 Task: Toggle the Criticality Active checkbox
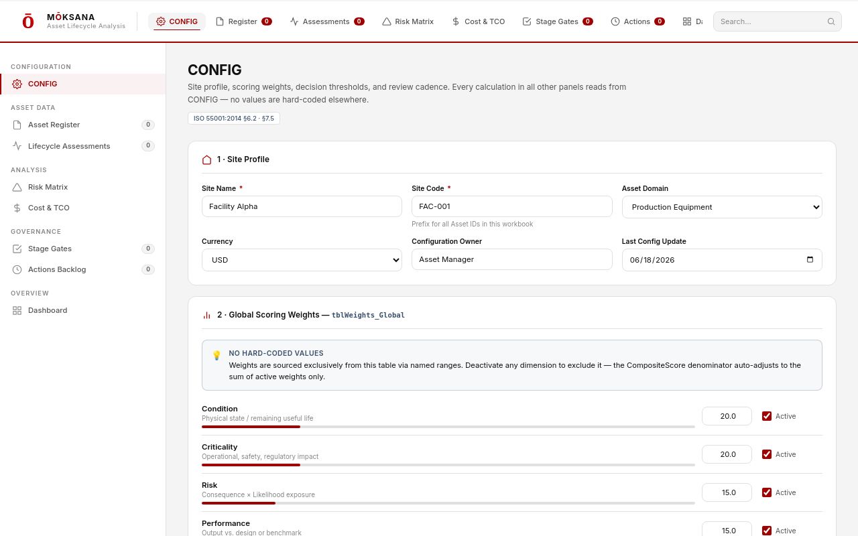pos(767,454)
